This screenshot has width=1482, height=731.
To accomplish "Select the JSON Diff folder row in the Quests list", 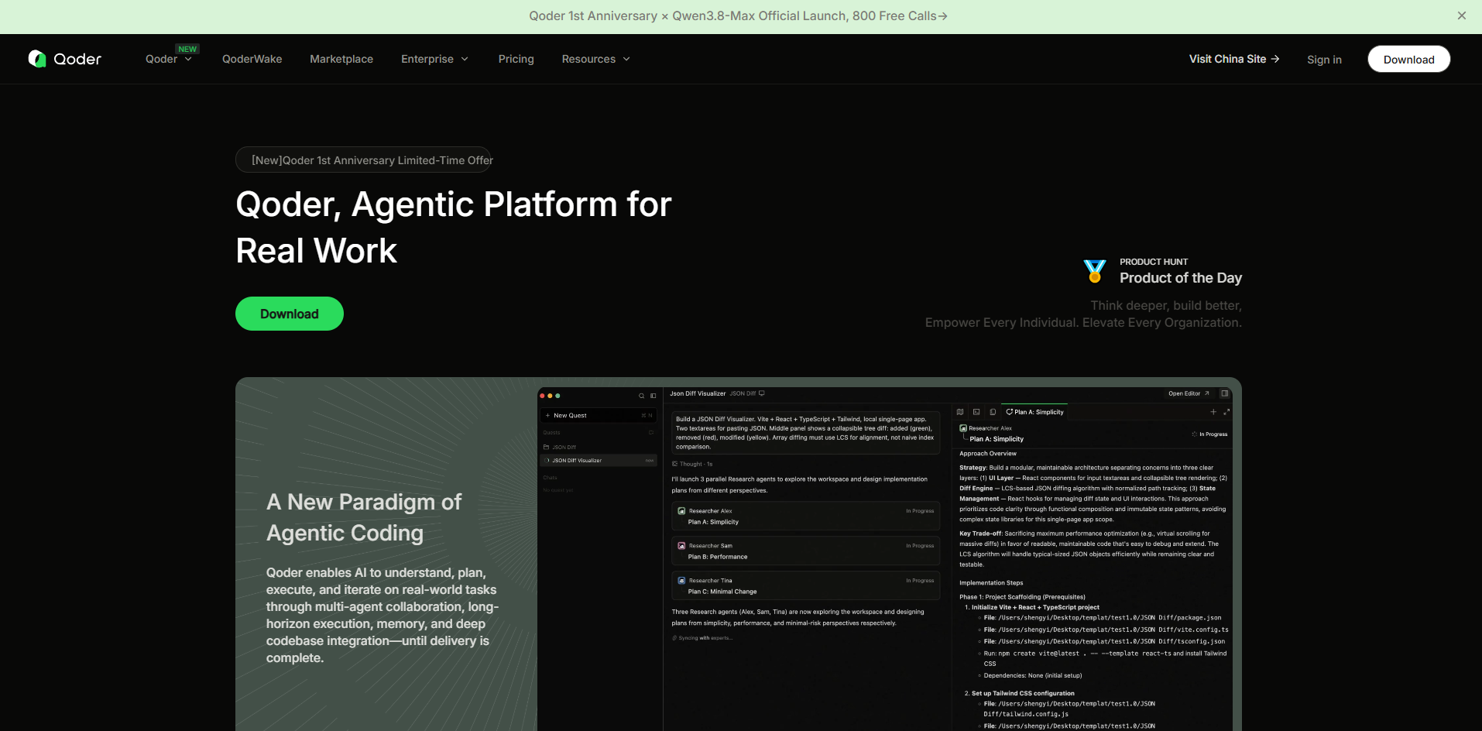I will pyautogui.click(x=599, y=447).
